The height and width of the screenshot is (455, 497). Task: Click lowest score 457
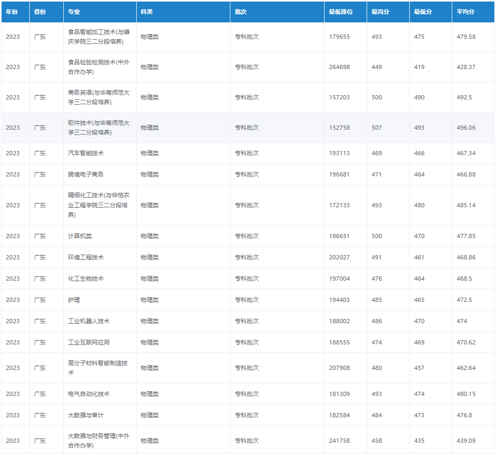[x=419, y=368]
